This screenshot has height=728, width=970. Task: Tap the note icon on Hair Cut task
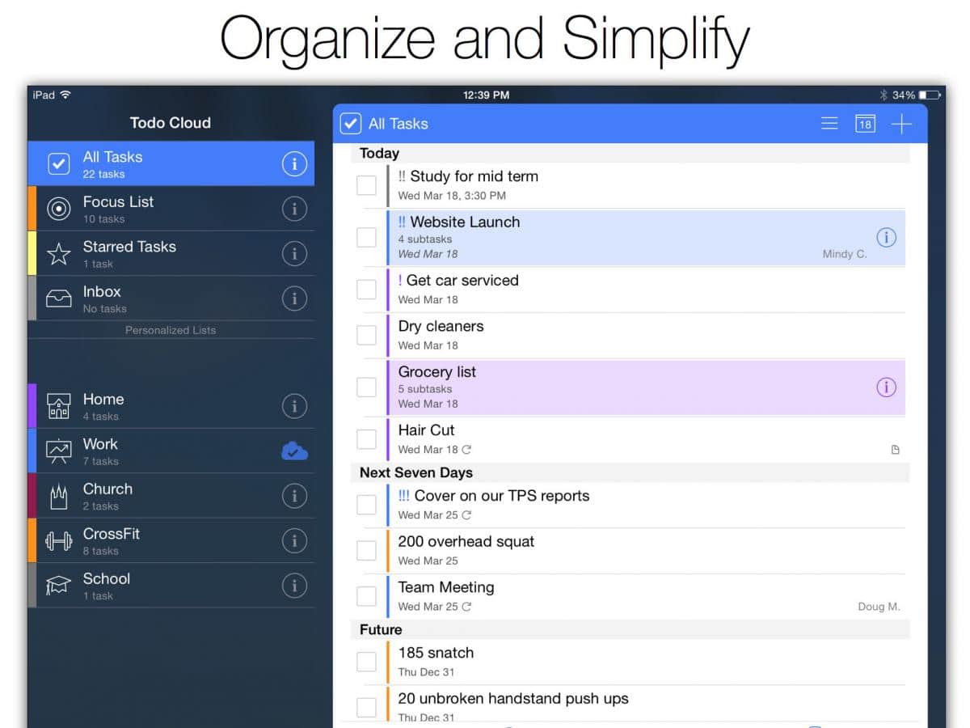pos(895,450)
